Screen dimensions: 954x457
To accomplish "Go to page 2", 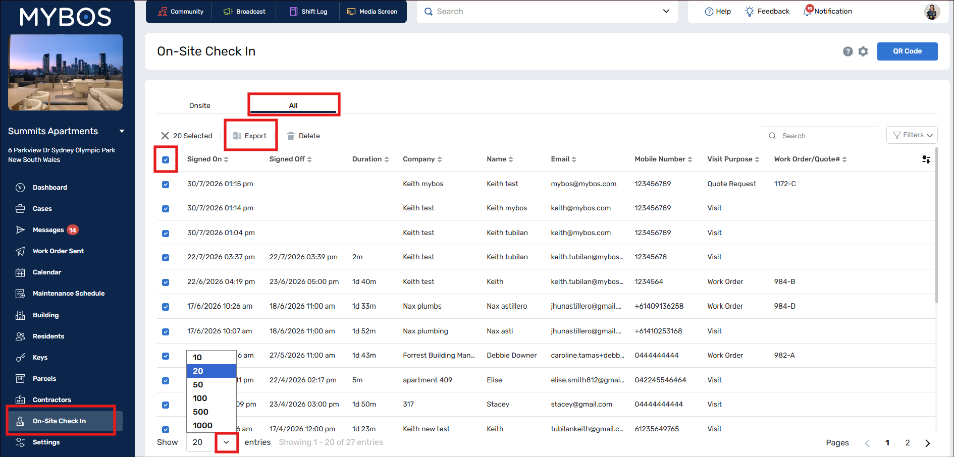I will click(908, 443).
